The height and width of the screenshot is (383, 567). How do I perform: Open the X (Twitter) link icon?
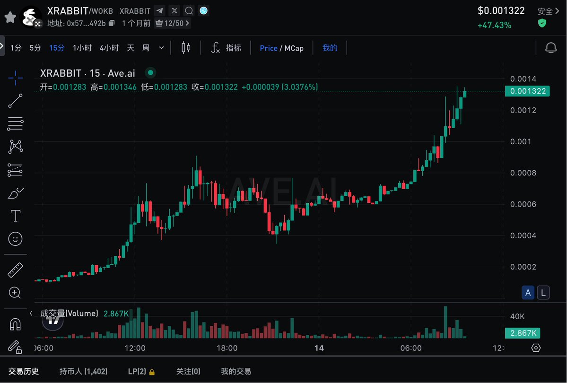pos(174,11)
